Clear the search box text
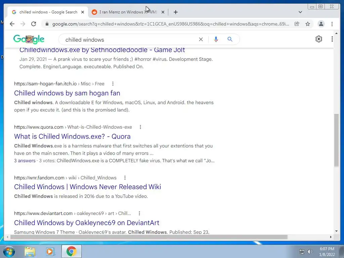 click(201, 39)
